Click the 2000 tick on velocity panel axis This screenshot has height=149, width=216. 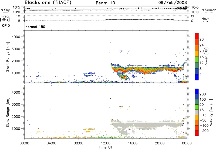(16, 116)
